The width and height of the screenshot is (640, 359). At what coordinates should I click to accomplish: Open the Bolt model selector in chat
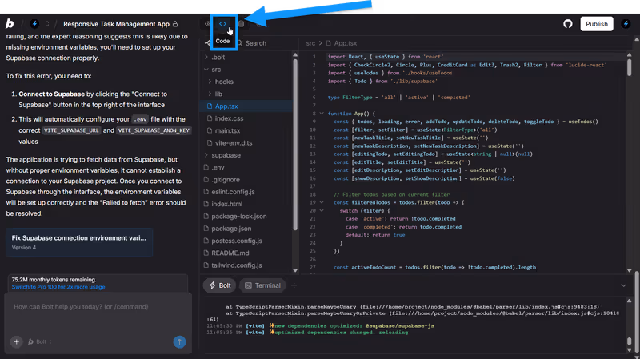pyautogui.click(x=39, y=342)
